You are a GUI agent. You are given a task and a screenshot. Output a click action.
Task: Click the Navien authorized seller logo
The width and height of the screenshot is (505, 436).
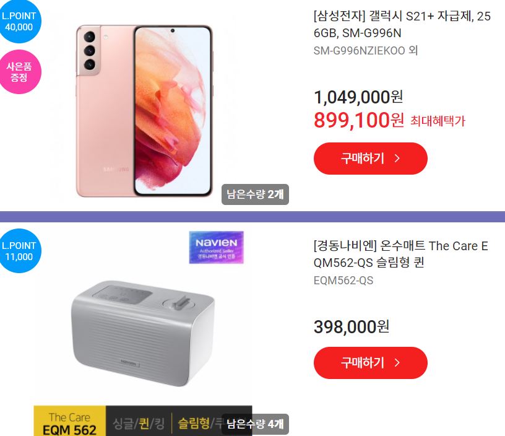pos(216,247)
